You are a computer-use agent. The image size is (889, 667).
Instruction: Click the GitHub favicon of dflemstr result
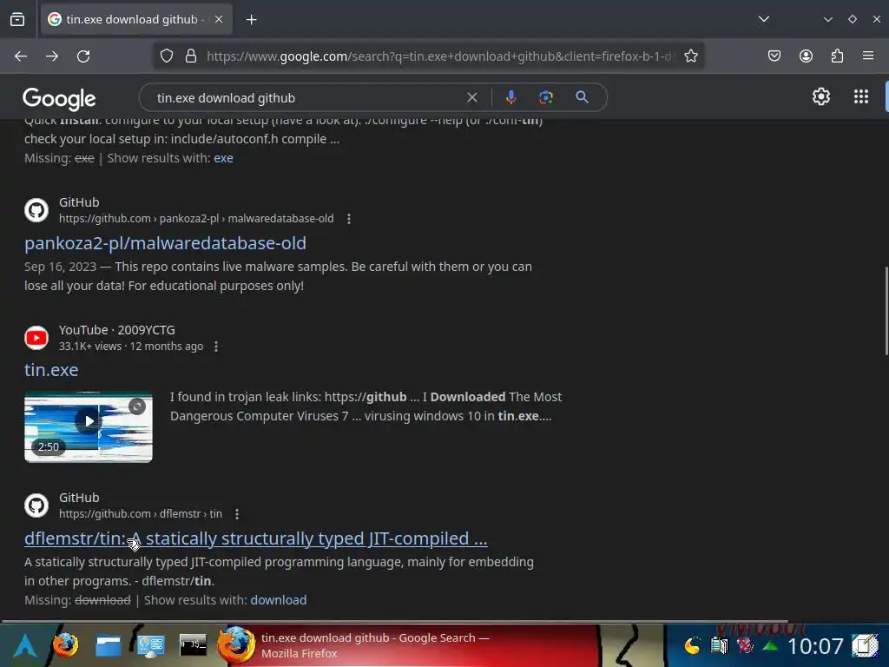pos(36,505)
